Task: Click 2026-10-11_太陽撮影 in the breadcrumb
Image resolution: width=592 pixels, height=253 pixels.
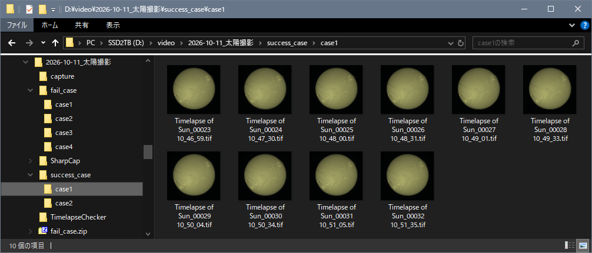Action: 221,43
